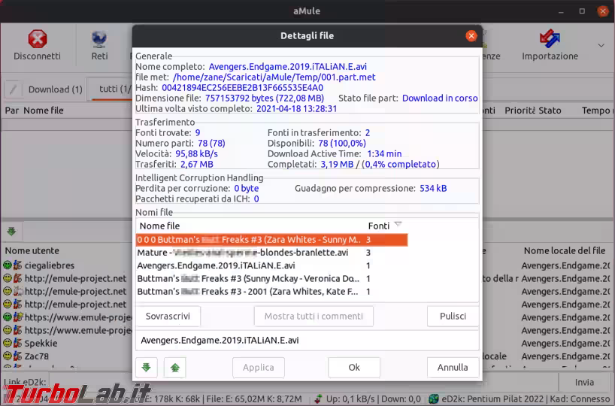Confirm with the Ok button
The image size is (615, 406).
(x=354, y=368)
